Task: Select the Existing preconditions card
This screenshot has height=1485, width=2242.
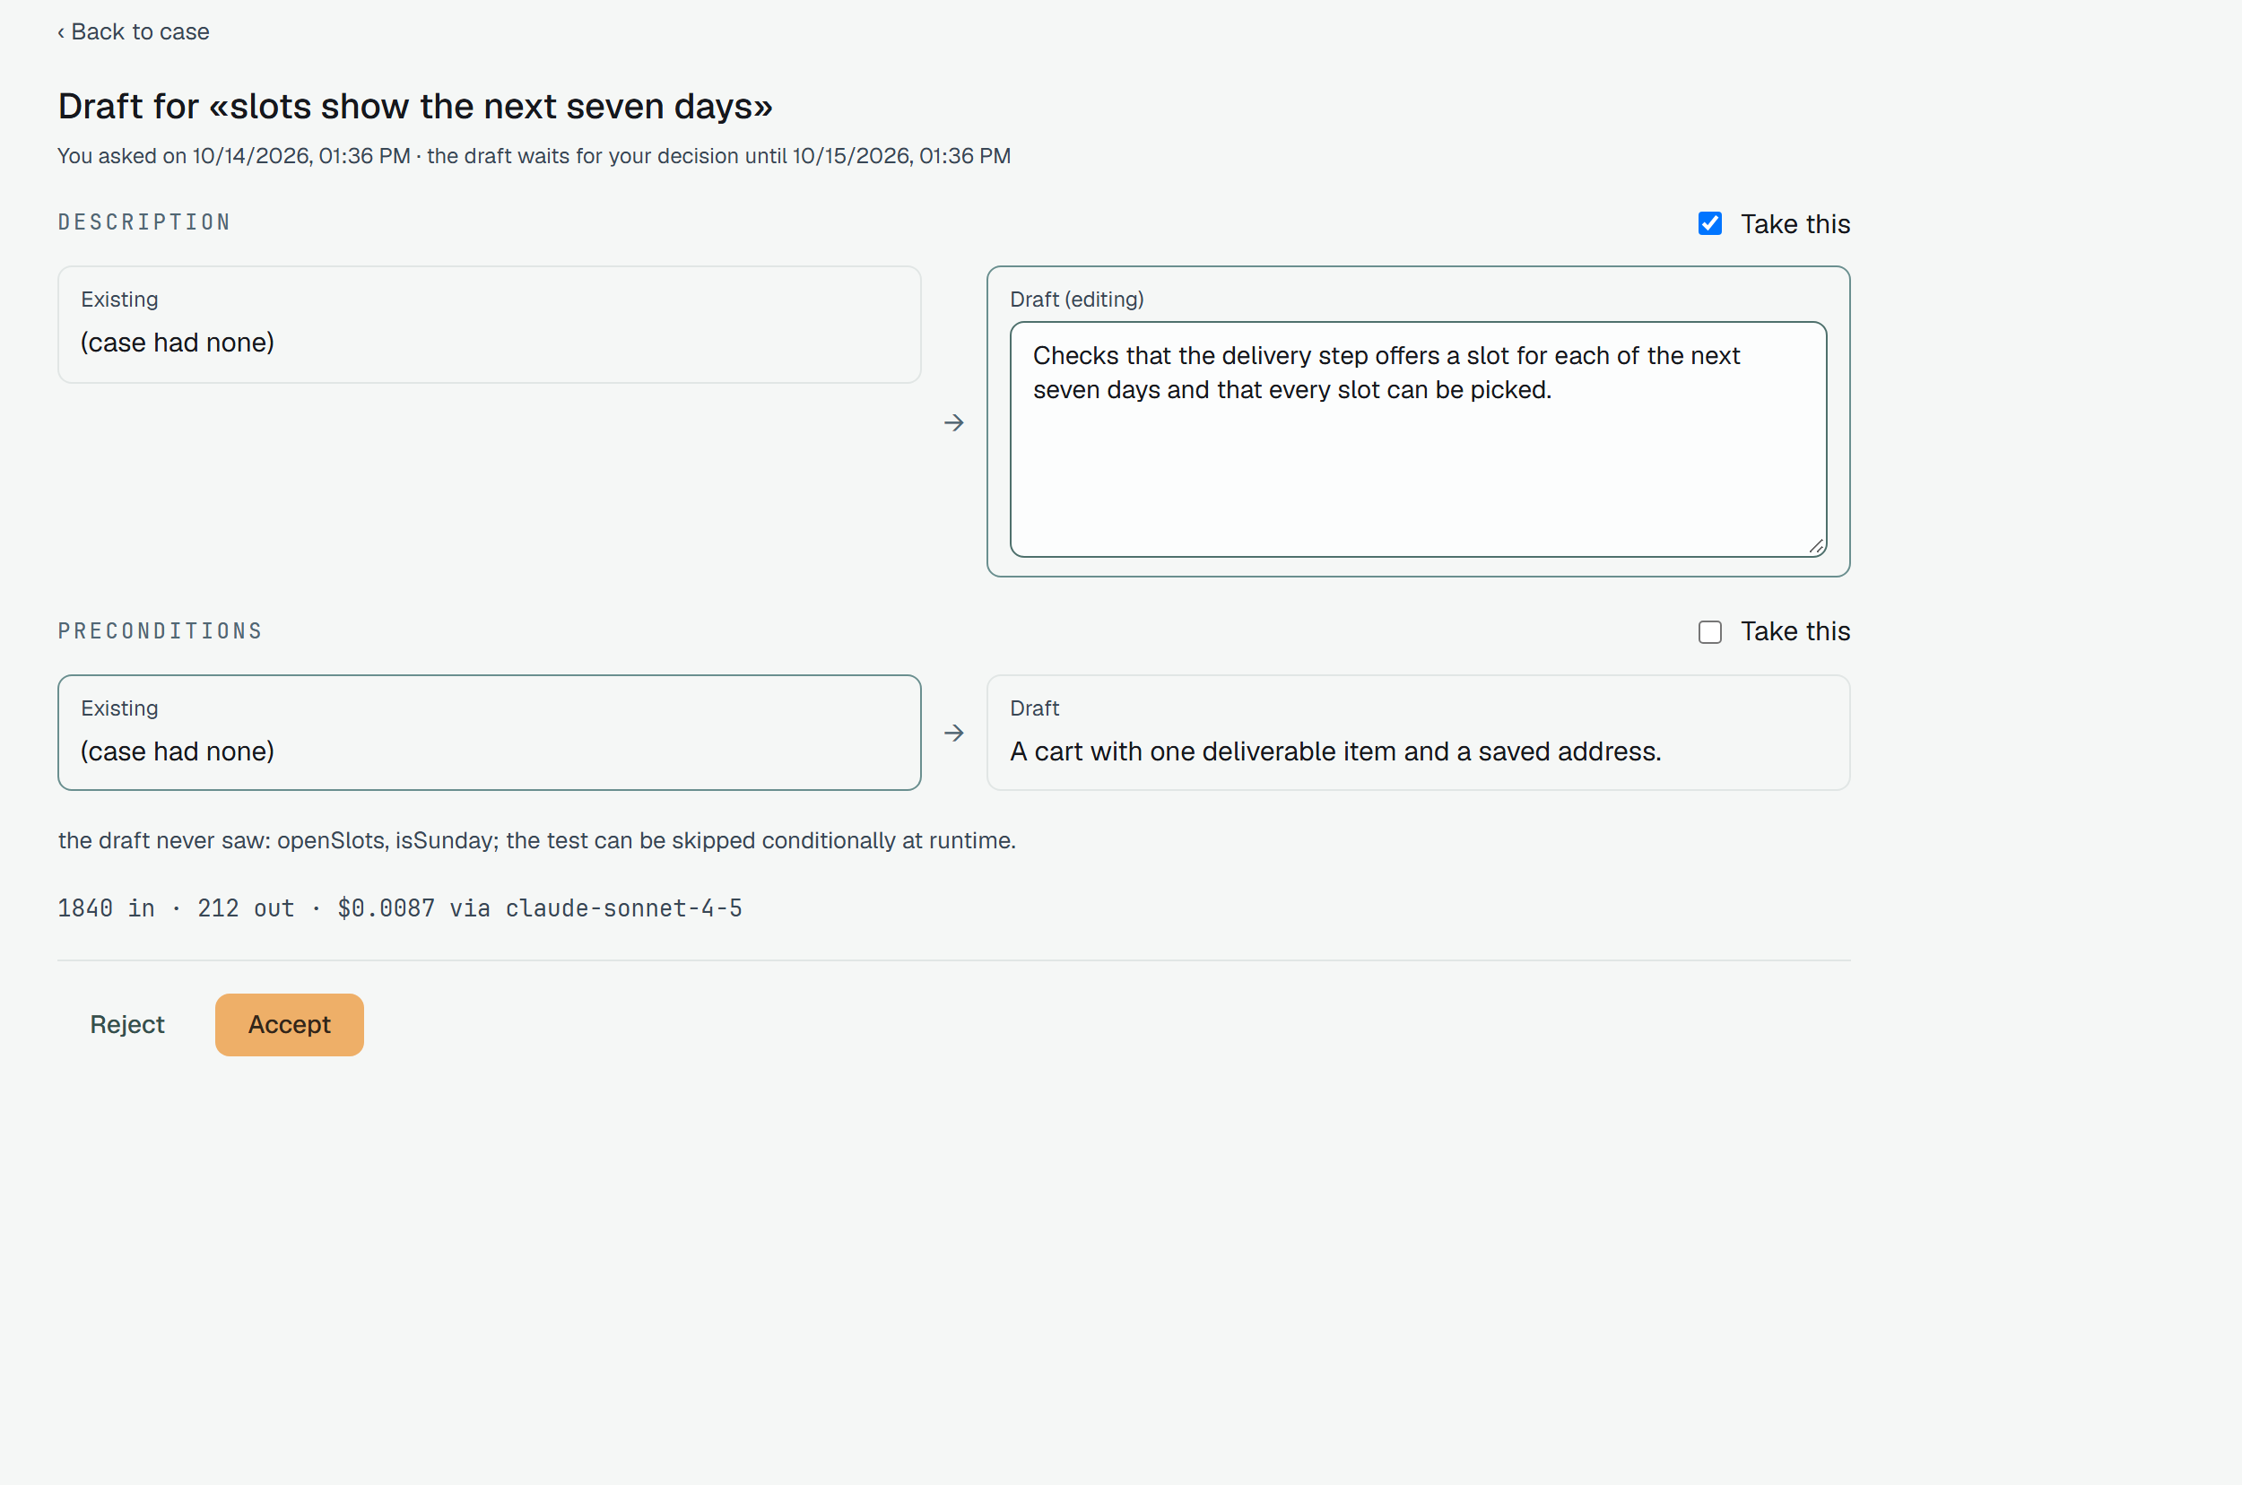Action: coord(489,733)
